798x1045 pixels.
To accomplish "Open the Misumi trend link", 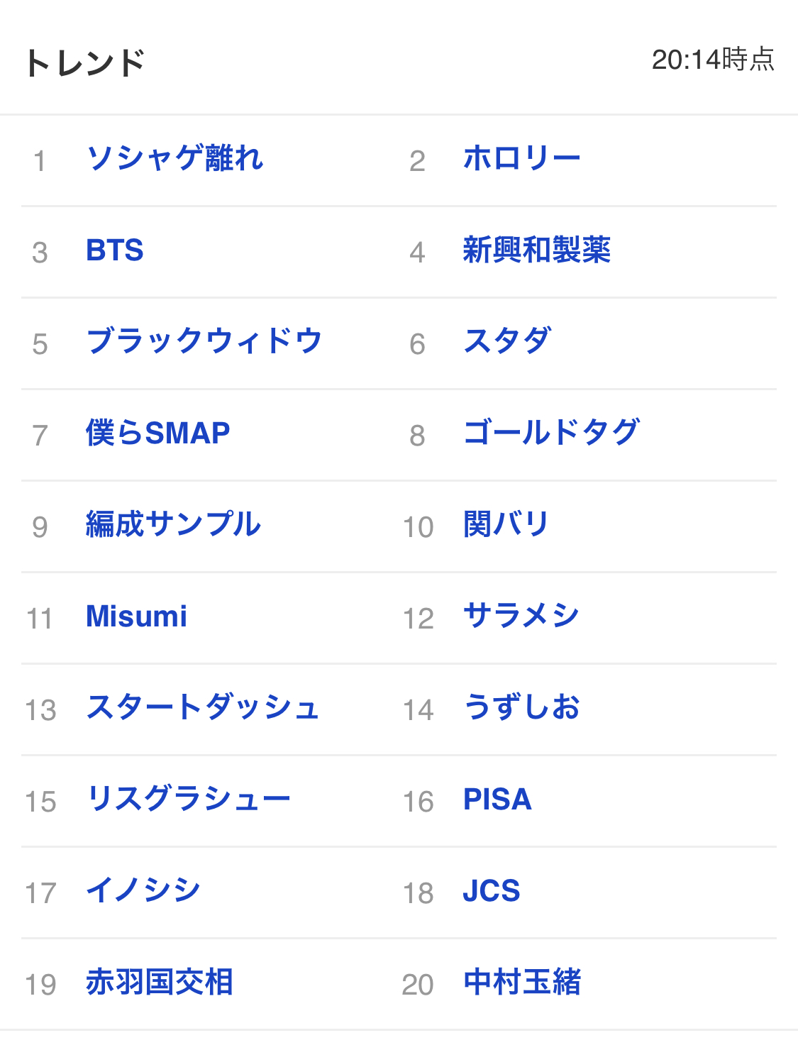I will 137,616.
